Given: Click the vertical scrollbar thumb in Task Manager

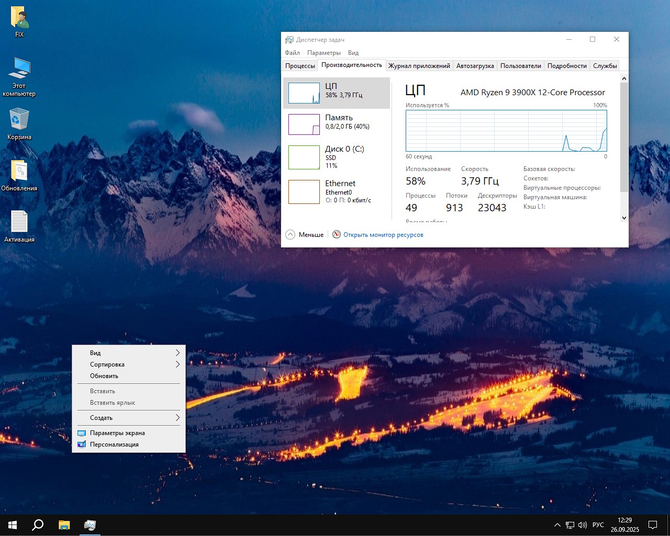Looking at the screenshot, I should point(624,137).
